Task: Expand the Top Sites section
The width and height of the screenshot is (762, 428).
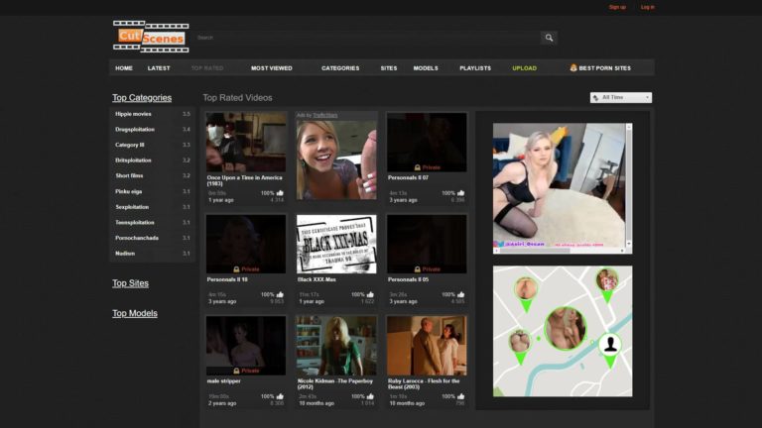Action: (130, 283)
